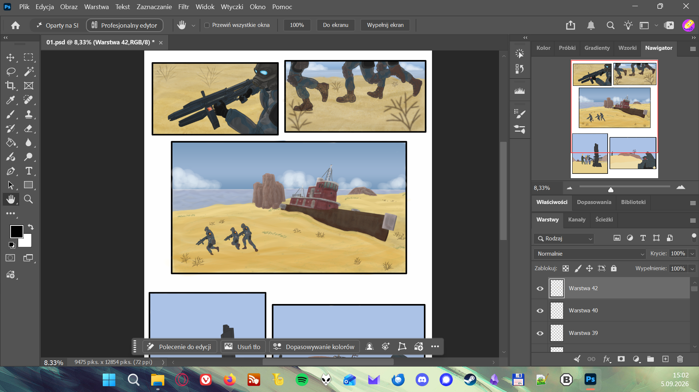Open the Normalnie blend mode dropdown
Screen dimensions: 699x392
[x=589, y=253]
